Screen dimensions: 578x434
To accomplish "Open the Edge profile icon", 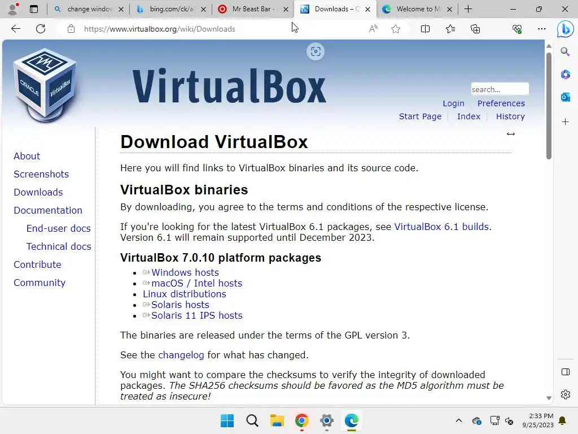I will 14,9.
